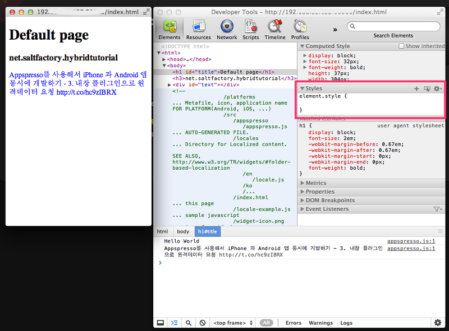Filter console by All
Screen dimensions: 449x331
(x=266, y=323)
